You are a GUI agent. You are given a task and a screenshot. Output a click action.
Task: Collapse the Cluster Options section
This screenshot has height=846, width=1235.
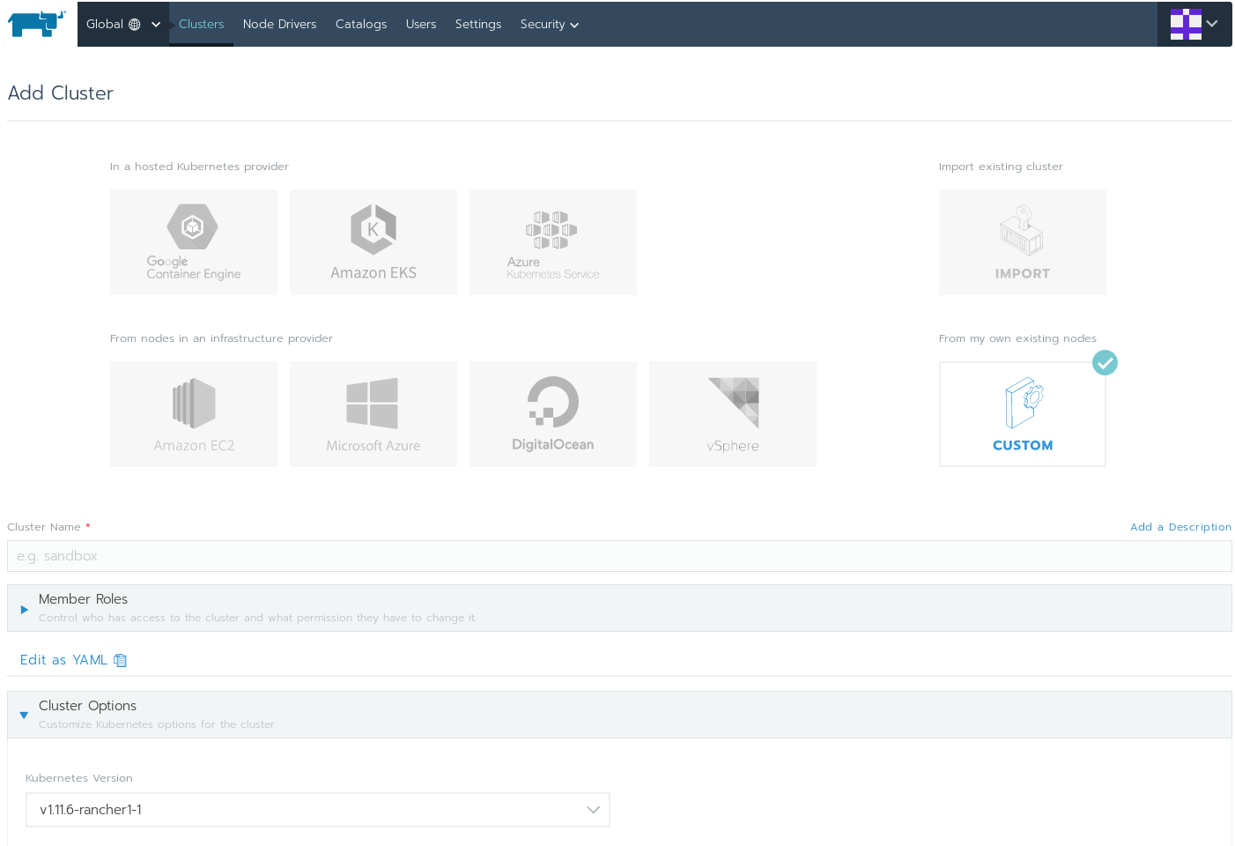pos(619,715)
